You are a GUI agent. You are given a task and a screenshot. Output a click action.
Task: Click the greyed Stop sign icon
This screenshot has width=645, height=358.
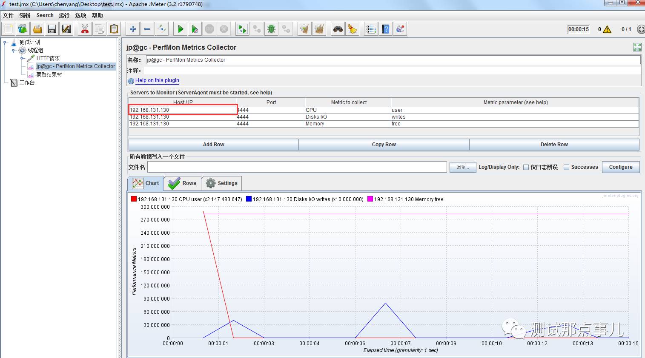pos(209,29)
